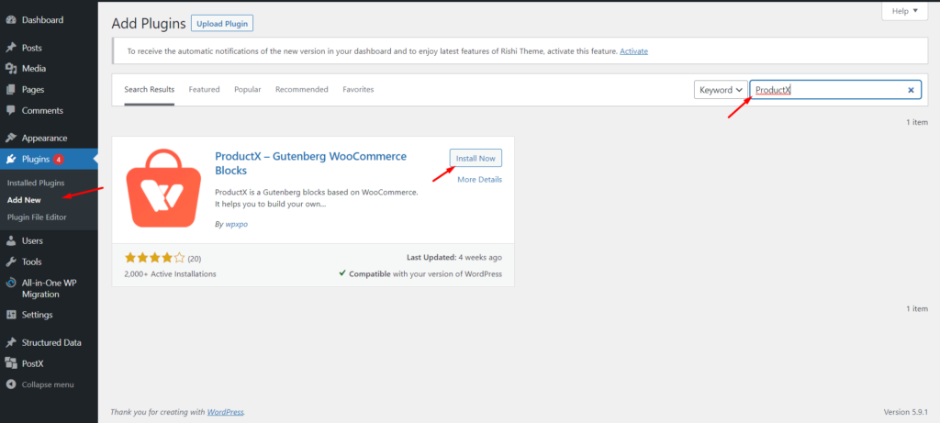The width and height of the screenshot is (940, 423).
Task: Switch to Favorites tab
Action: (358, 89)
